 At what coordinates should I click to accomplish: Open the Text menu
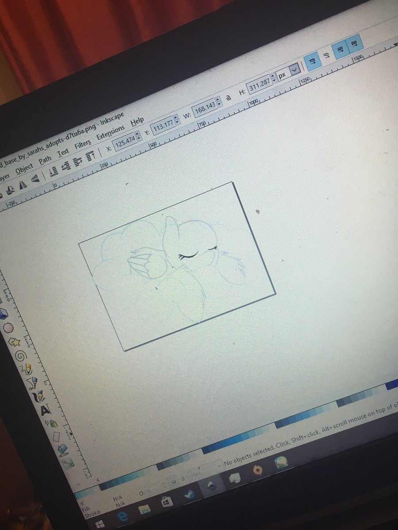coord(63,152)
